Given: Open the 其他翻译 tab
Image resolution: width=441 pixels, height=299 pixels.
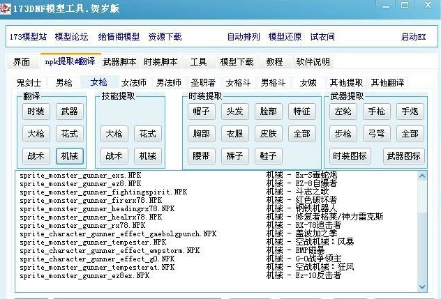Looking at the screenshot, I should click(389, 82).
